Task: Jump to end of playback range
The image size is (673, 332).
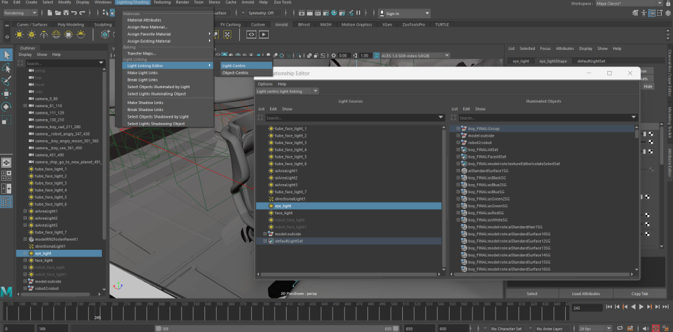Action: click(666, 306)
